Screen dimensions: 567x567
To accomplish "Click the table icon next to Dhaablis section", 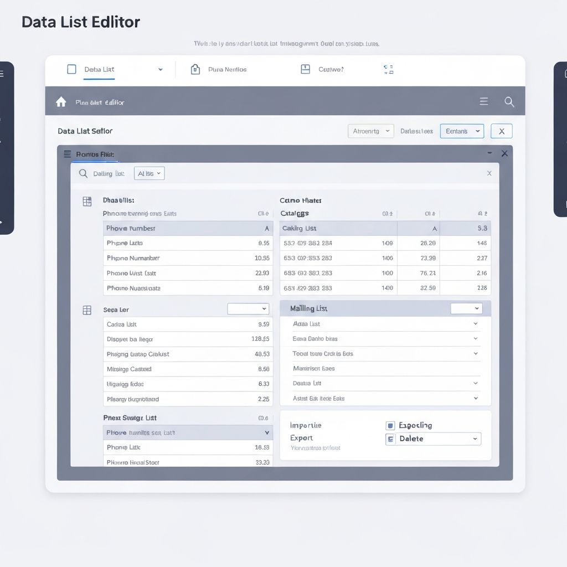I will (x=87, y=202).
